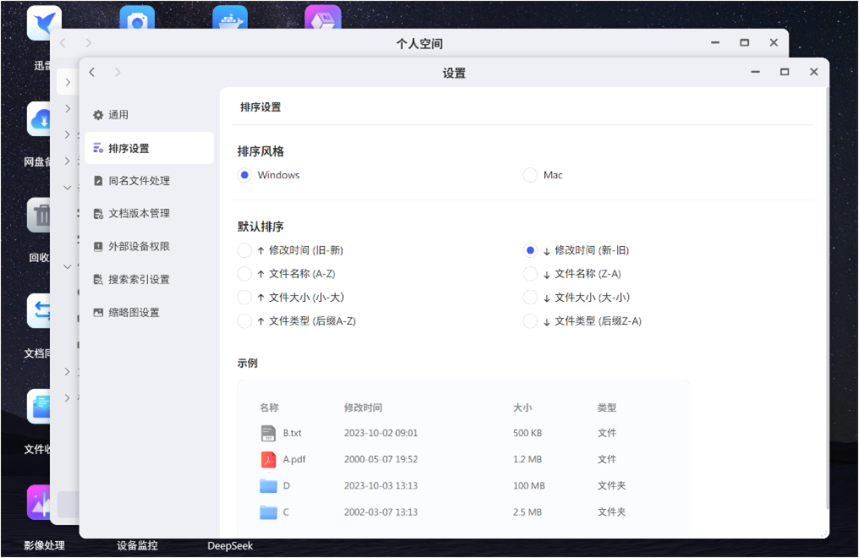This screenshot has width=859, height=558.
Task: Click the B.txt text file icon
Action: [268, 433]
